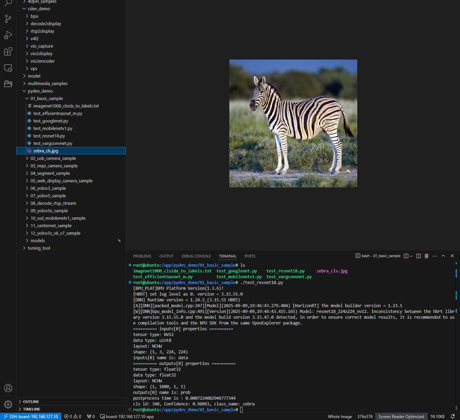
Task: Maximize the terminal panel with the chevron
Action: pos(443,256)
